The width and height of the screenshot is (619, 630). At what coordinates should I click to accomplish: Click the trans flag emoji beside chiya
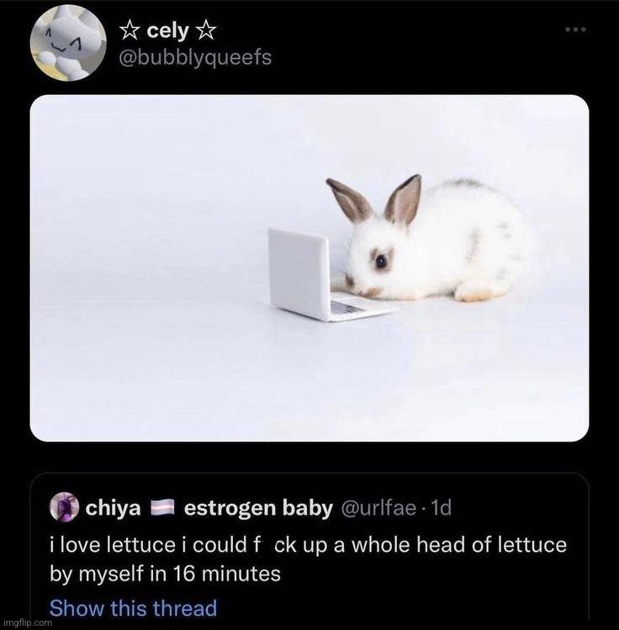[162, 508]
